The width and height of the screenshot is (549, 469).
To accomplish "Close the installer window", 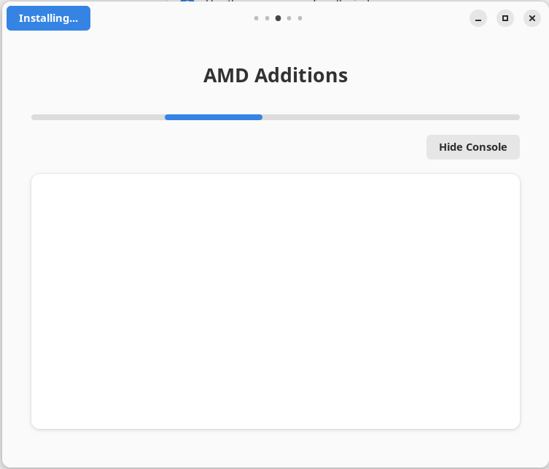I will tap(532, 18).
